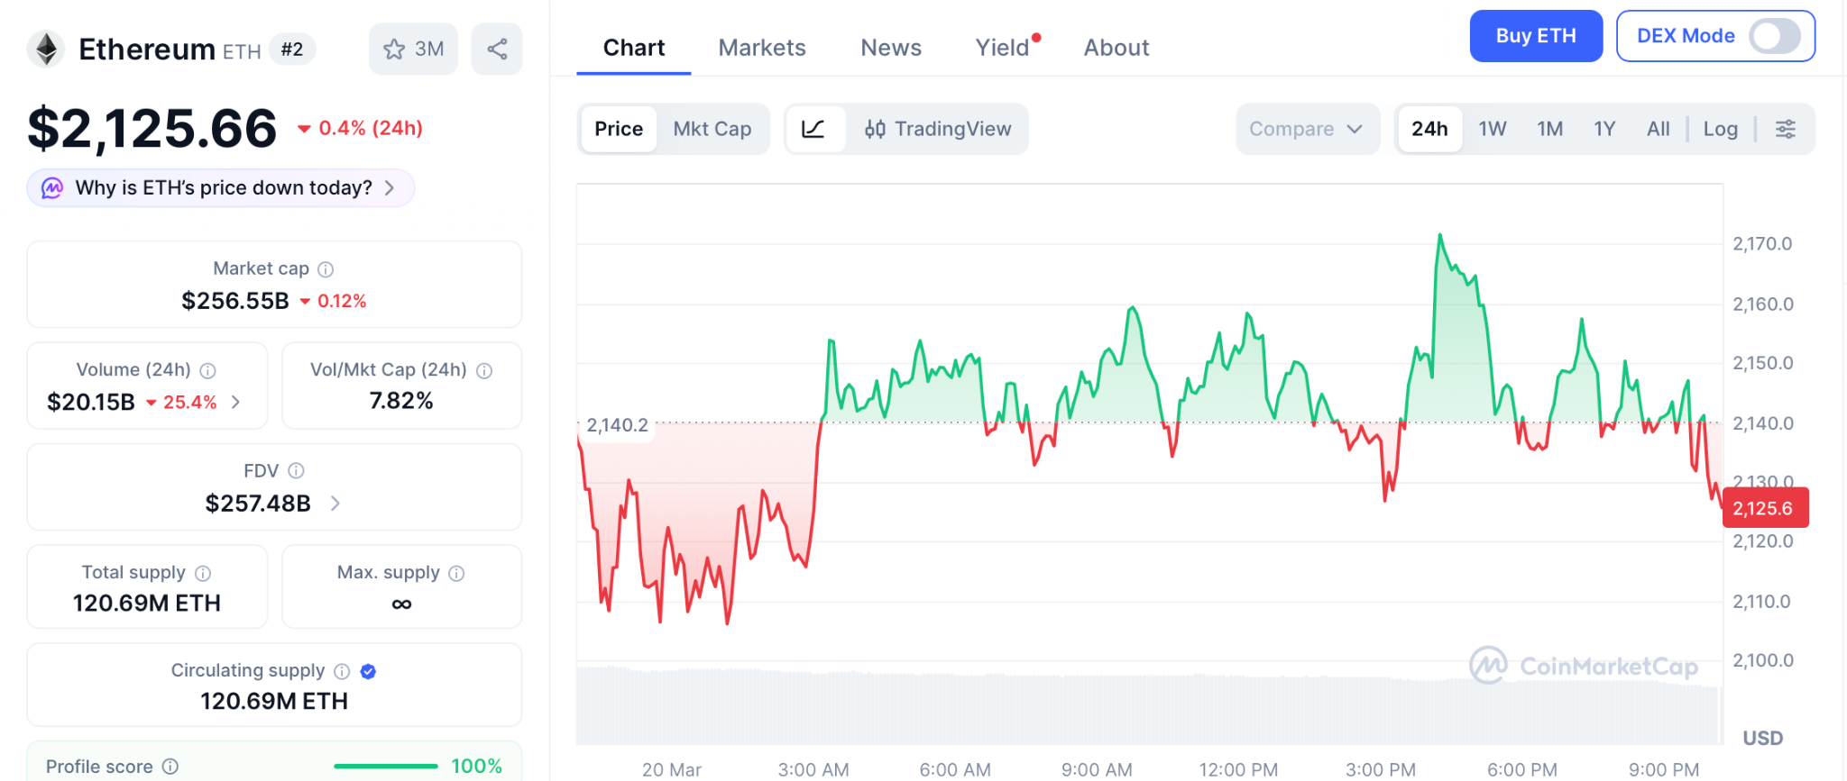Open the News tab
This screenshot has width=1847, height=781.
tap(890, 48)
